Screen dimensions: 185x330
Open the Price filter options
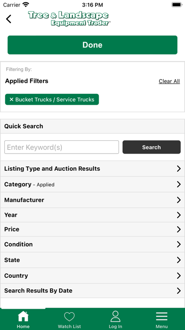click(92, 229)
